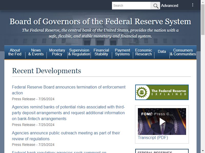Open the Payment Systems menu
The image size is (205, 153).
122,52
